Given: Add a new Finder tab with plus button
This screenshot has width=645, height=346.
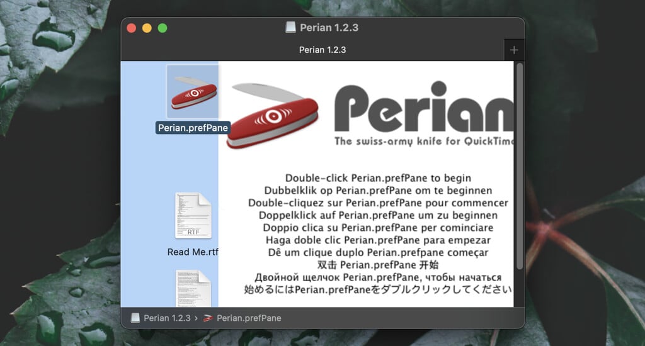Looking at the screenshot, I should tap(514, 50).
